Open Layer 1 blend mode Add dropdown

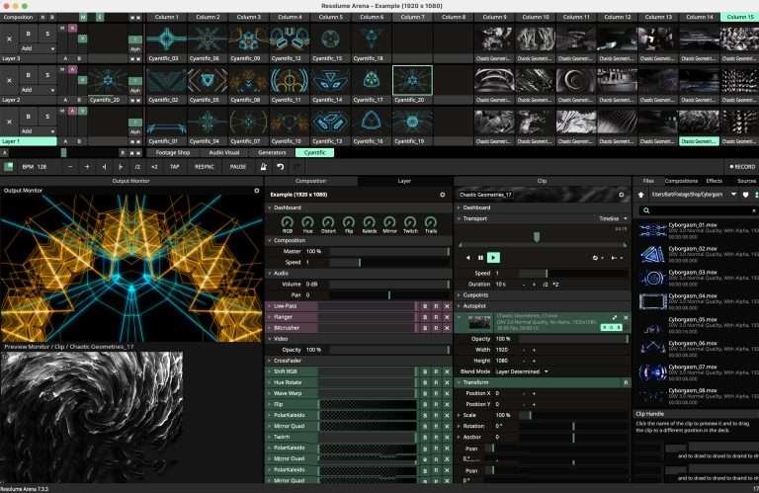(x=38, y=131)
